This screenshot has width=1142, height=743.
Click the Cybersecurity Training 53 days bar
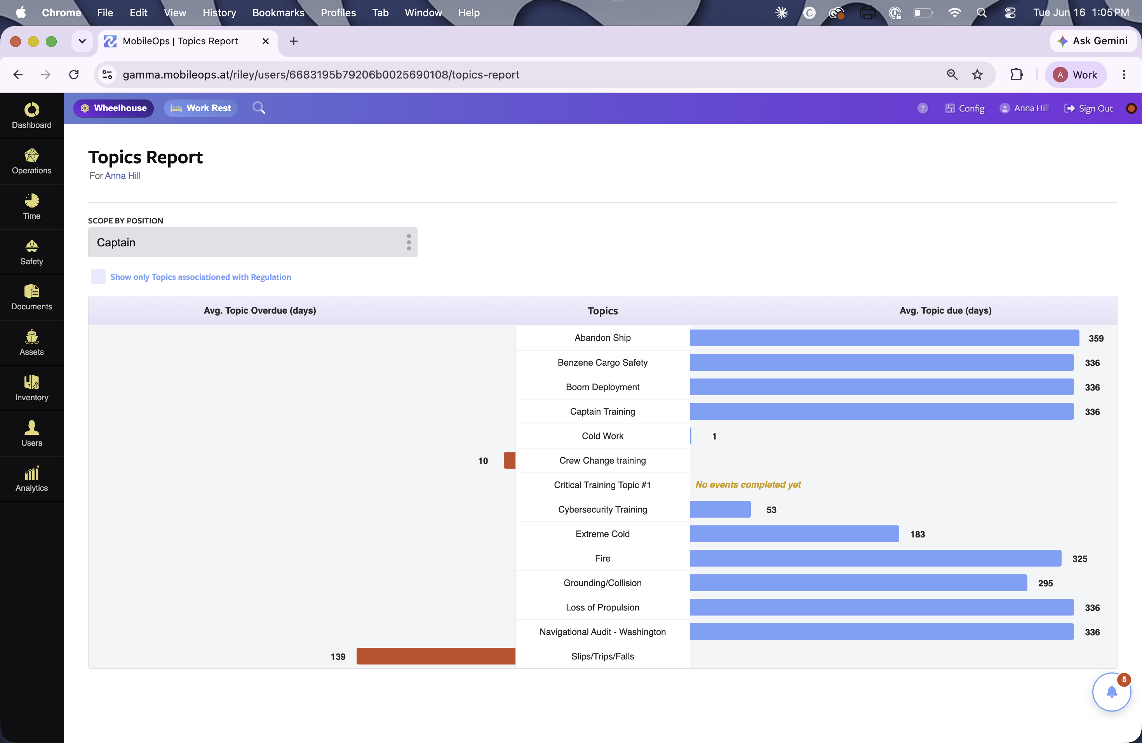point(720,509)
